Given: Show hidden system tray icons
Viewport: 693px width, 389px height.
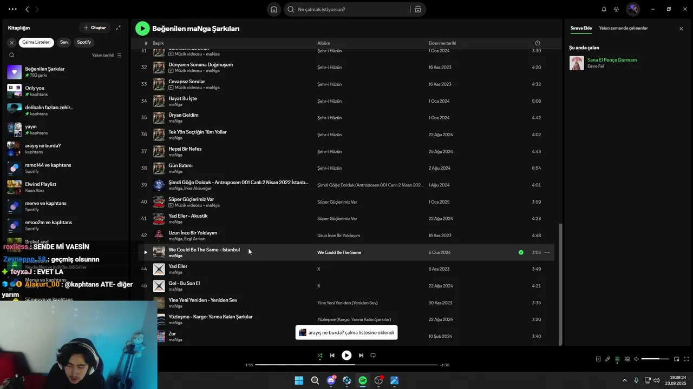Looking at the screenshot, I should coord(624,380).
